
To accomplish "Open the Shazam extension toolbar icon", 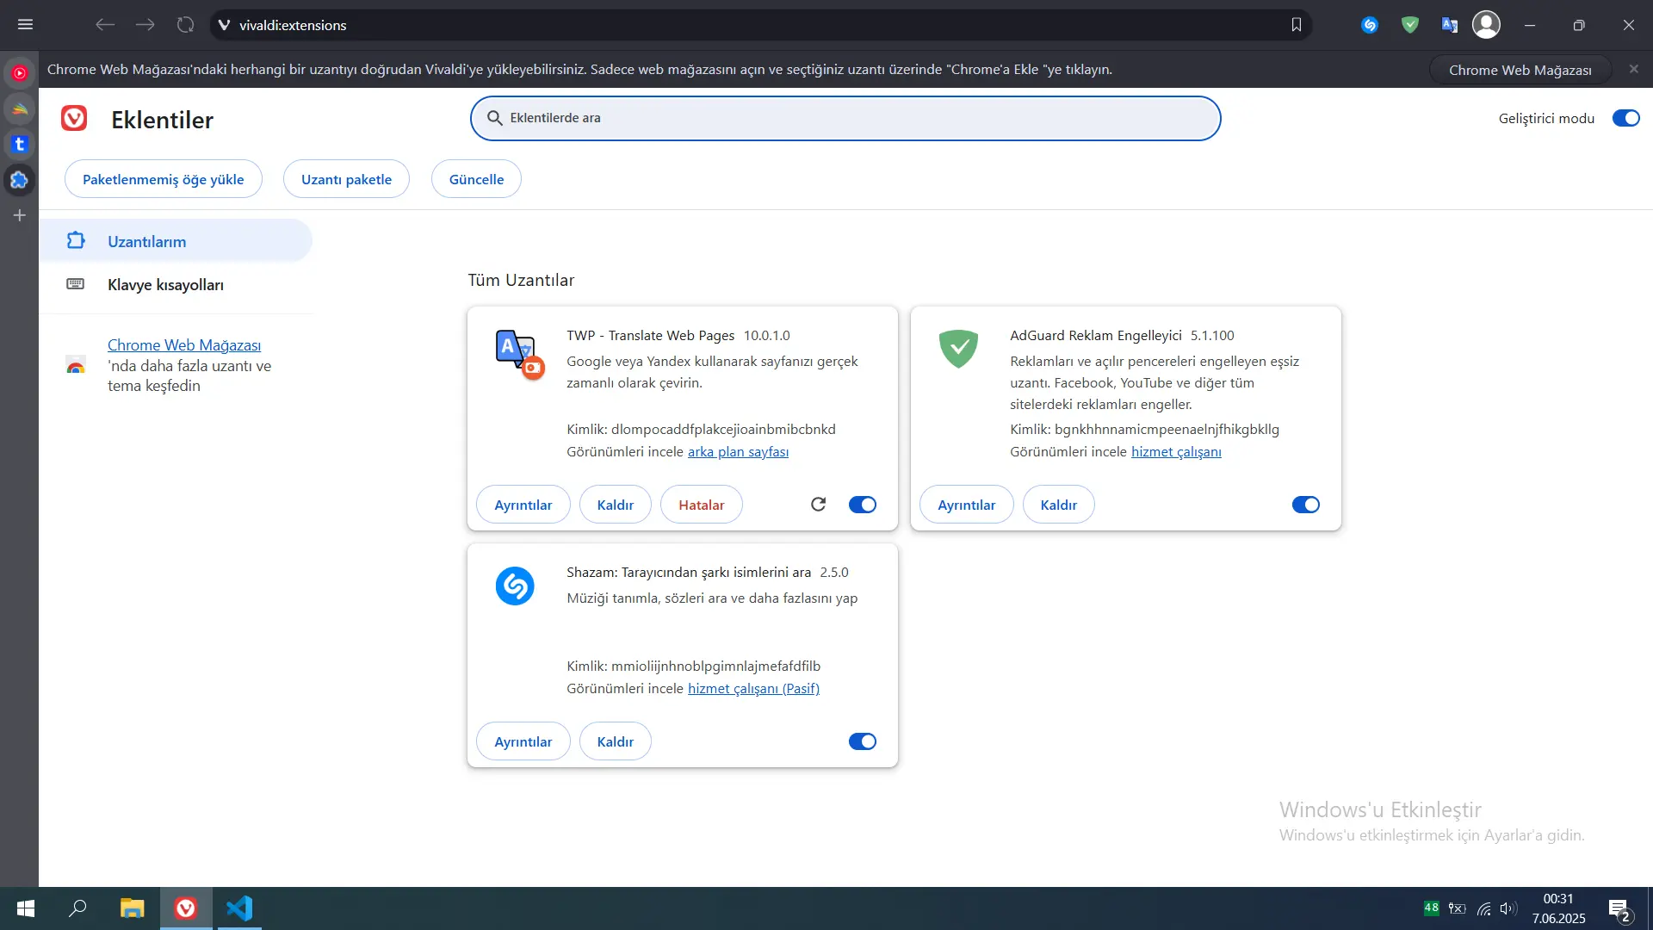I will coord(1370,25).
